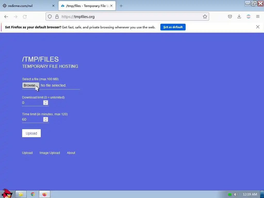The height and width of the screenshot is (198, 264).
Task: Open the speaker volume tray icon
Action: (236, 194)
